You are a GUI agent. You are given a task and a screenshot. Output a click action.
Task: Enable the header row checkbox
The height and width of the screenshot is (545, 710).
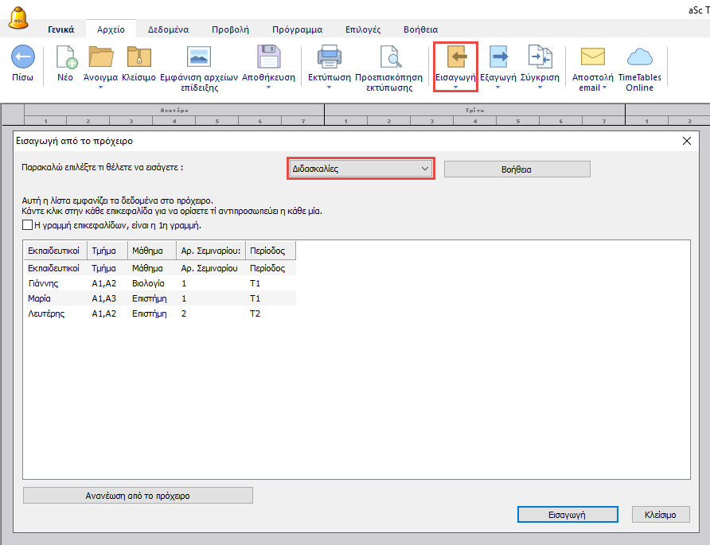(x=28, y=226)
